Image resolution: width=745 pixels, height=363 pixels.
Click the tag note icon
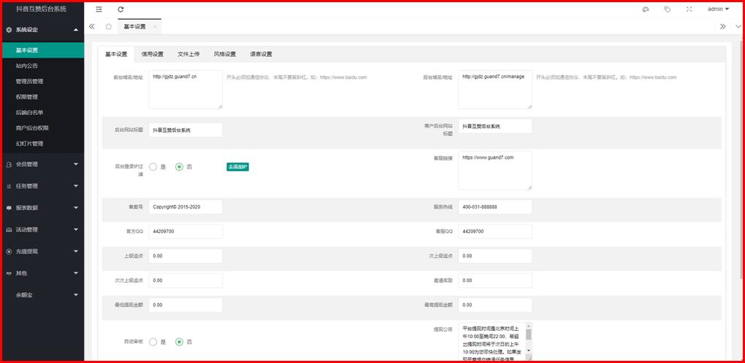pos(667,9)
